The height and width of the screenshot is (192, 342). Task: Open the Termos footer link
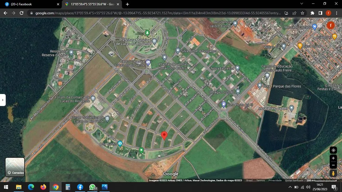[260, 180]
